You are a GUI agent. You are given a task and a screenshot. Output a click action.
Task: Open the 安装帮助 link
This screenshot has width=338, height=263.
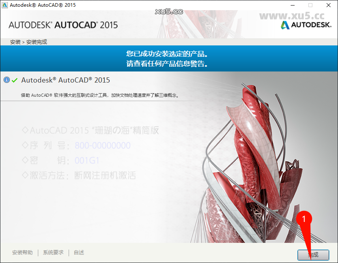coord(22,252)
